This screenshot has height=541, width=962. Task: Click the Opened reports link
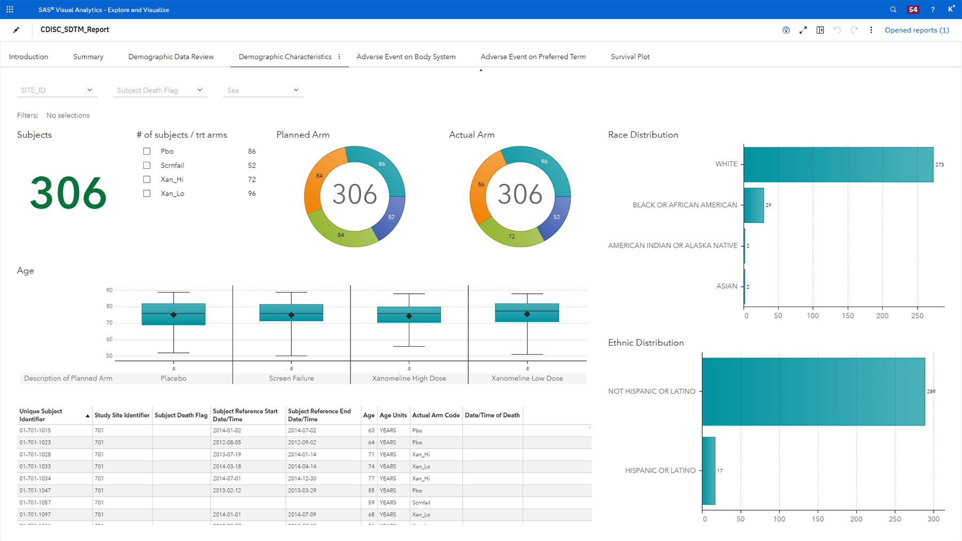[917, 30]
